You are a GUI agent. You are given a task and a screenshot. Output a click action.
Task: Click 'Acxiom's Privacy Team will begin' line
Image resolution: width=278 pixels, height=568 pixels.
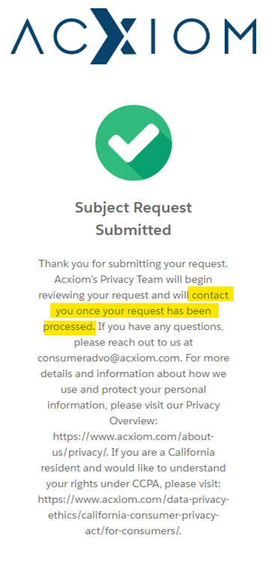click(133, 279)
